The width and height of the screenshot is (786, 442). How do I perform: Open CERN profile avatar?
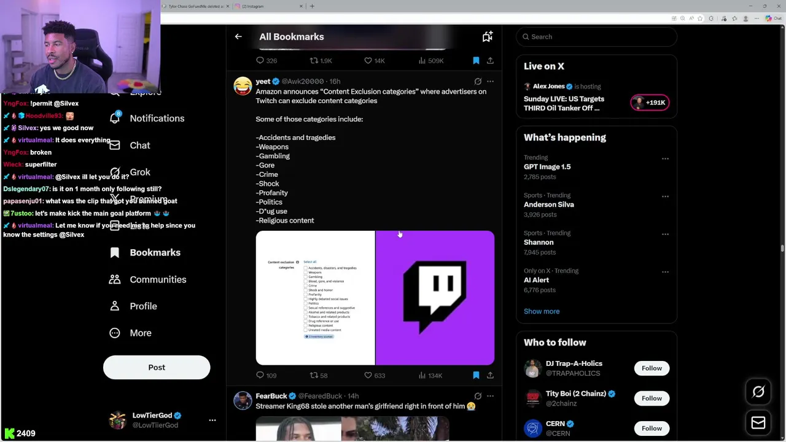pyautogui.click(x=532, y=428)
